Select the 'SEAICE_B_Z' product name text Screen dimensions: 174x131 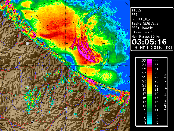(141, 19)
